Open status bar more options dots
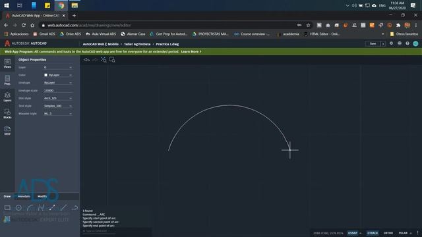Image resolution: width=422 pixels, height=237 pixels. point(417,233)
